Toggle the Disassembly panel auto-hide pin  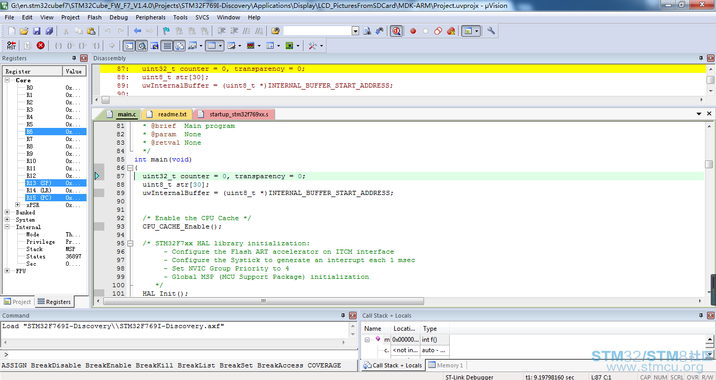pyautogui.click(x=701, y=58)
